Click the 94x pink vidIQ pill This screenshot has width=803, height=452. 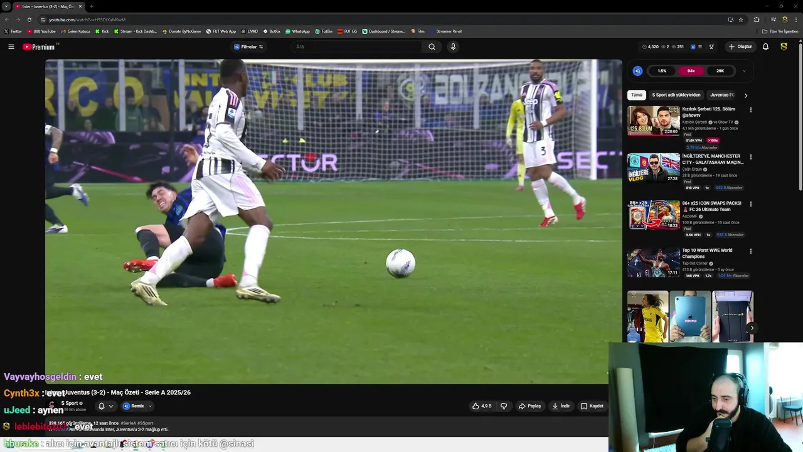[x=691, y=71]
